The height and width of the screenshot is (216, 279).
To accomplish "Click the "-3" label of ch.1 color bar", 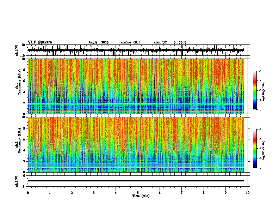I will (260, 71).
